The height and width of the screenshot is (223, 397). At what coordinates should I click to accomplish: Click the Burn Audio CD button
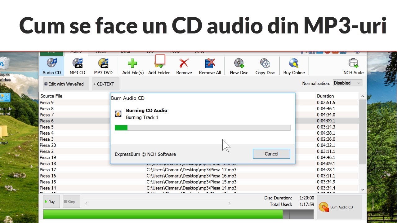click(x=339, y=207)
